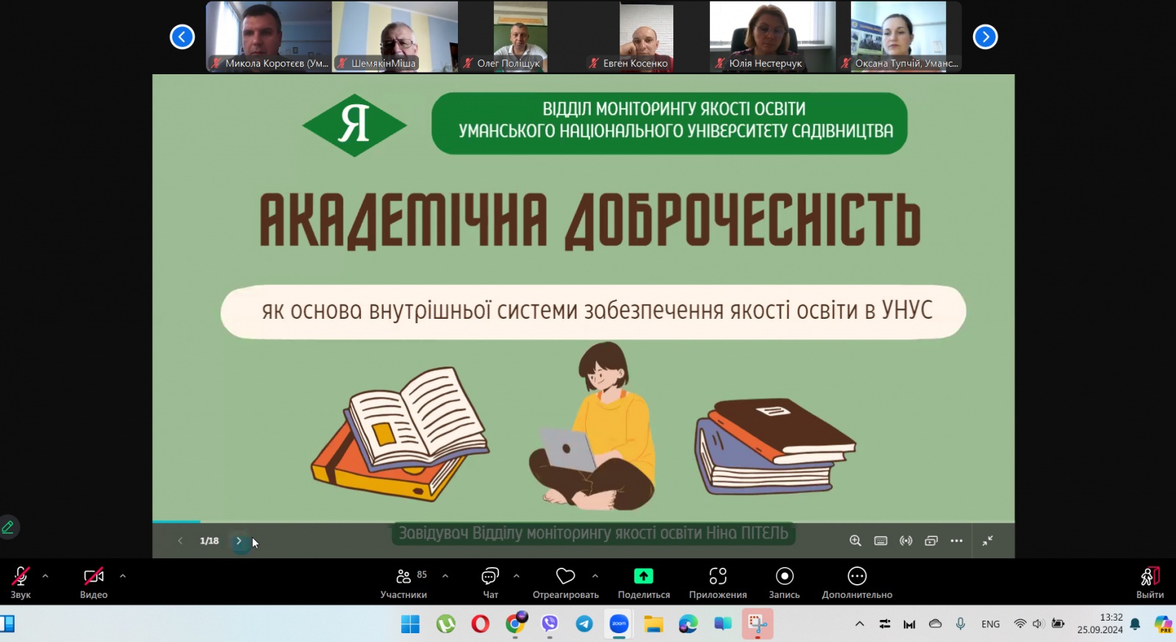Select Юлія Нестерчук video thumbnail
Viewport: 1176px width, 642px height.
point(772,36)
